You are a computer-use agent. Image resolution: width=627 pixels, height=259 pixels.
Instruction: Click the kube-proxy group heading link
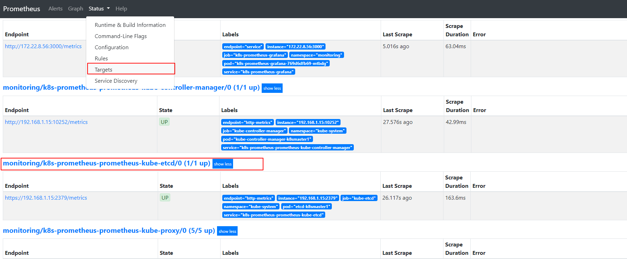(x=109, y=231)
